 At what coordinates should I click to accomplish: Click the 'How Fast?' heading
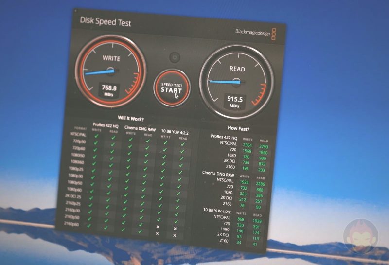click(x=238, y=128)
